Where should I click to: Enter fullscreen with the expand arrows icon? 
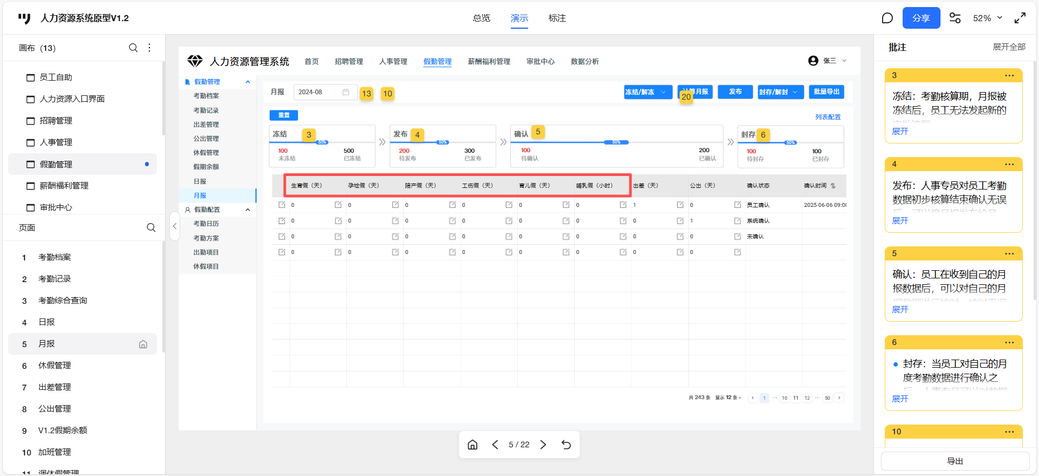coord(1020,18)
